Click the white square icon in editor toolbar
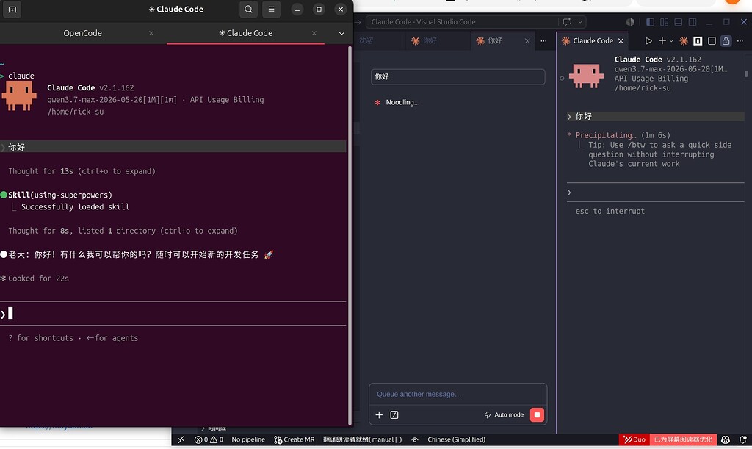 click(x=698, y=40)
